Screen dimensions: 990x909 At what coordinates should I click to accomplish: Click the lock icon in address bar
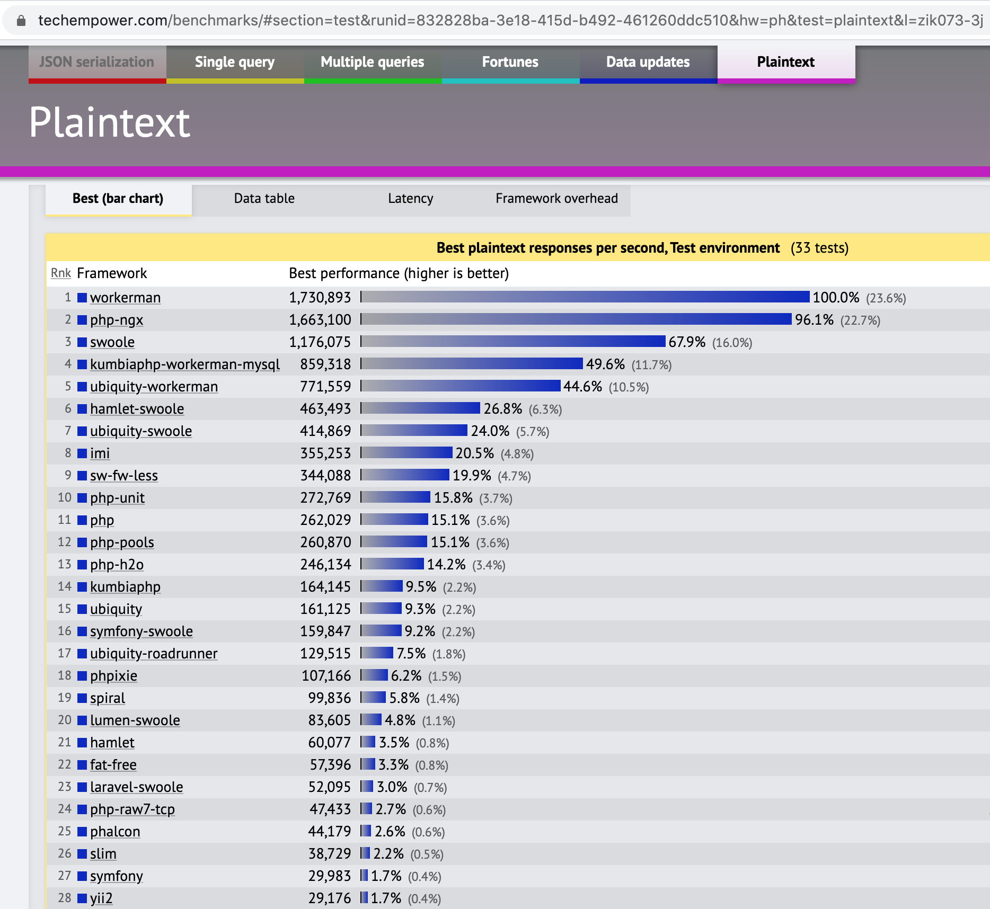click(21, 21)
